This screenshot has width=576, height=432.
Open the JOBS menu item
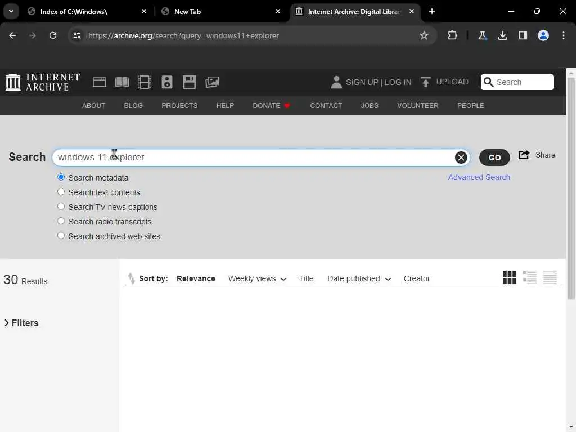pos(370,105)
